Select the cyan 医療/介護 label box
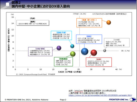137x102 pixels. (61, 35)
